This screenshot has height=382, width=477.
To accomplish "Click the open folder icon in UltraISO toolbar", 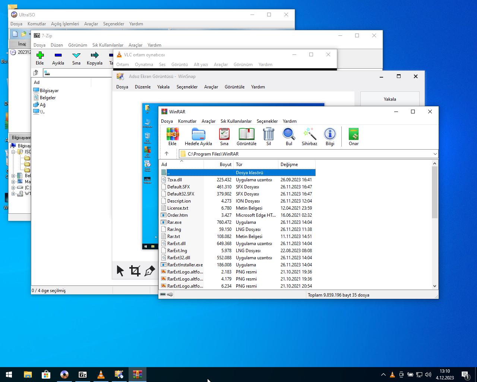I will click(24, 34).
